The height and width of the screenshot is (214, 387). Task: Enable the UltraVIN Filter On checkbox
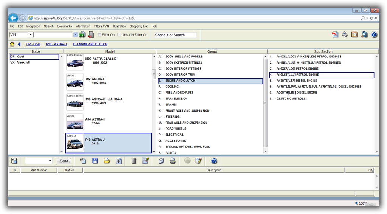coord(119,35)
